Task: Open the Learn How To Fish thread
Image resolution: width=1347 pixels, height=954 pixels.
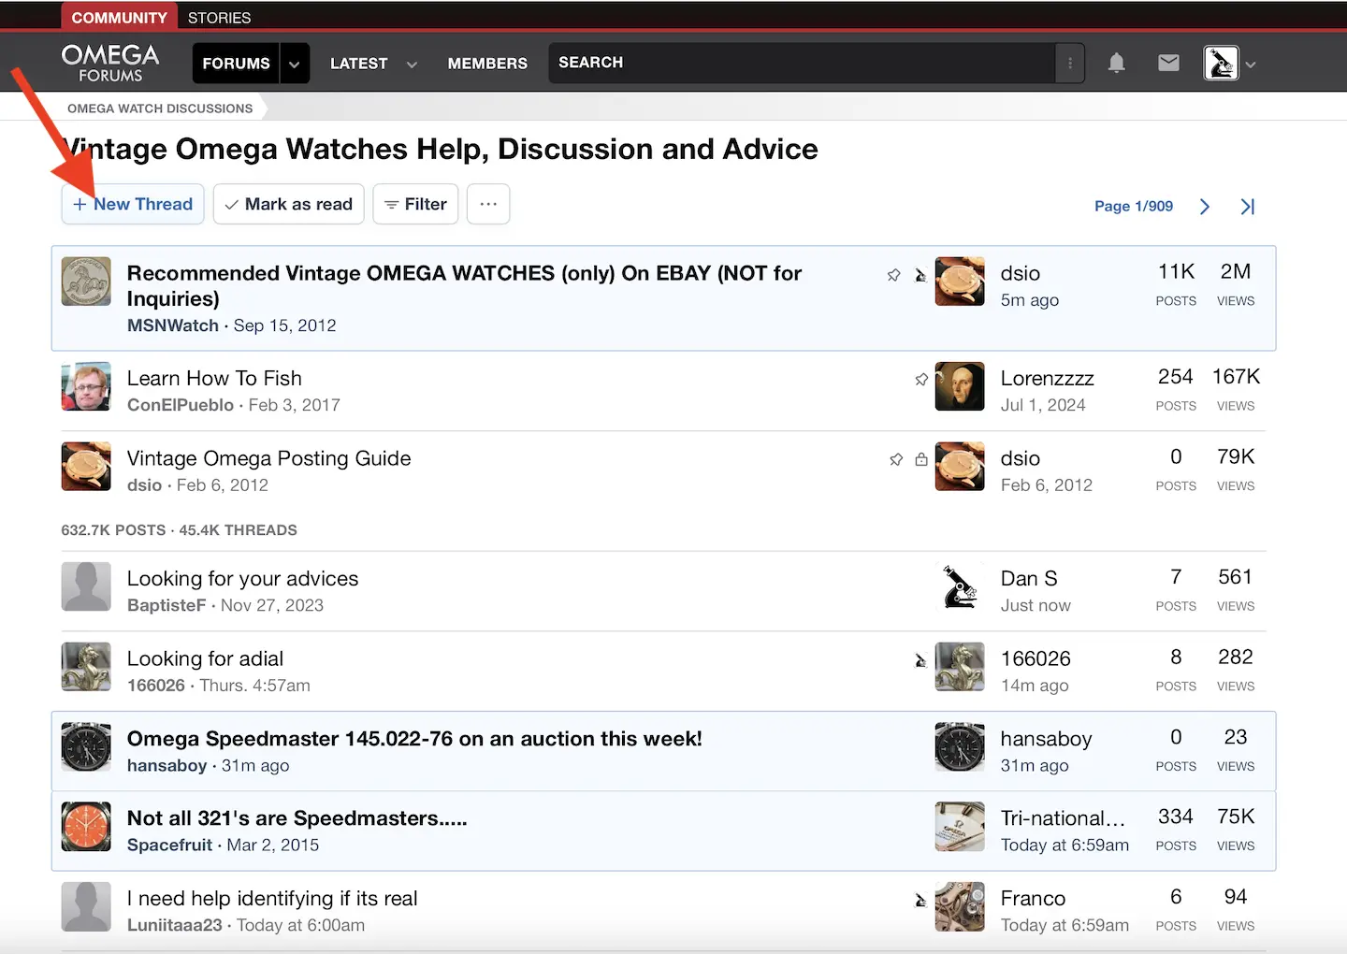Action: click(x=214, y=378)
